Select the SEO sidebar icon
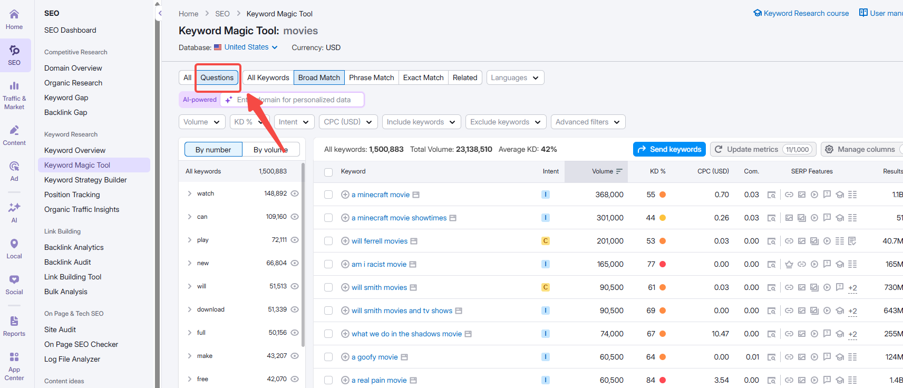The height and width of the screenshot is (388, 903). (x=14, y=55)
